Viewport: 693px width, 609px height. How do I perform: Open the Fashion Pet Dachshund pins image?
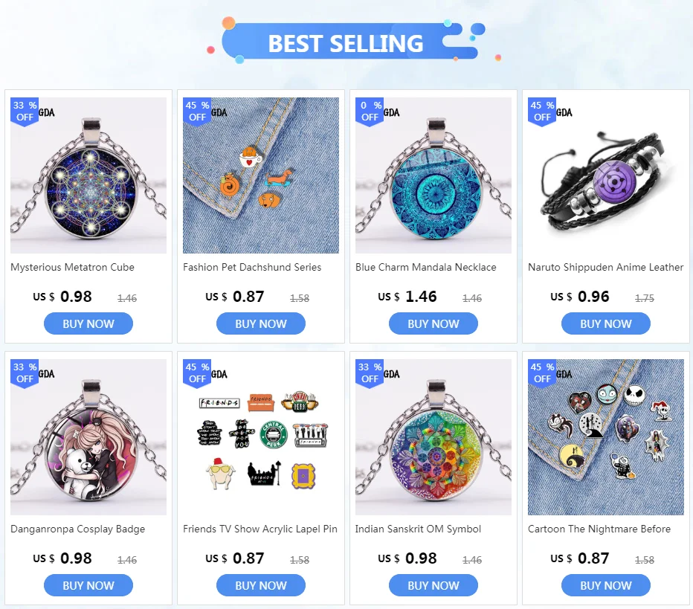point(261,175)
